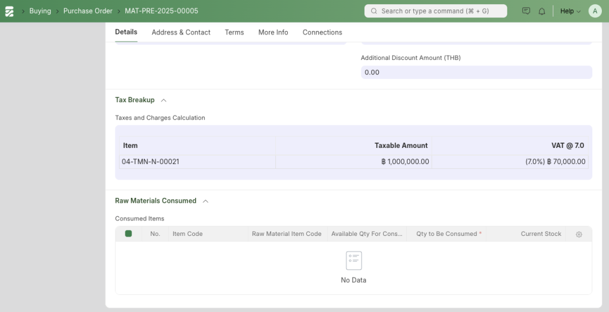Open the app home logo icon

point(10,11)
